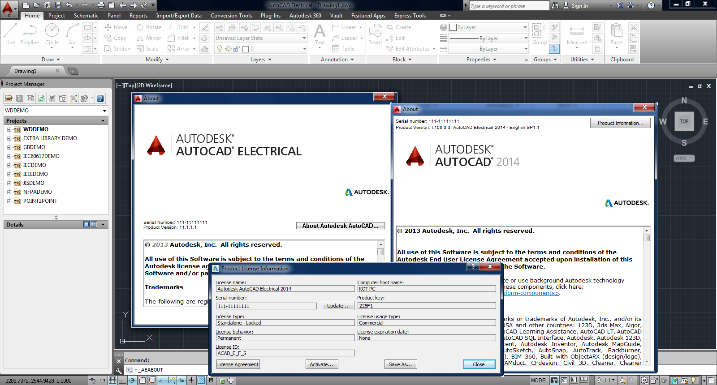Choose the Copy command in Modify panel
The width and height of the screenshot is (717, 385).
(116, 38)
